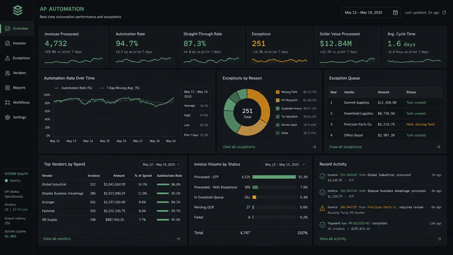The image size is (453, 255).
Task: Click View all exceptions in Exception Queue
Action: point(345,147)
